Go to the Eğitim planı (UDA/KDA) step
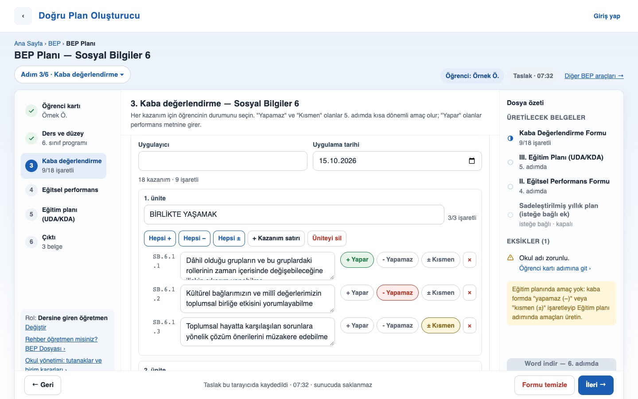Viewport: 638px width, 399px height. 63,215
